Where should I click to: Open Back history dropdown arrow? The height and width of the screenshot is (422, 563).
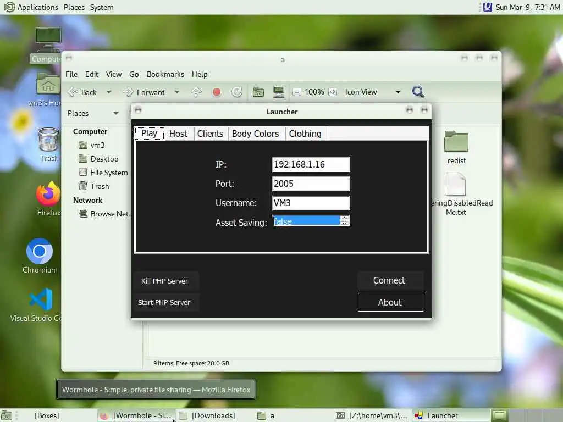point(108,92)
